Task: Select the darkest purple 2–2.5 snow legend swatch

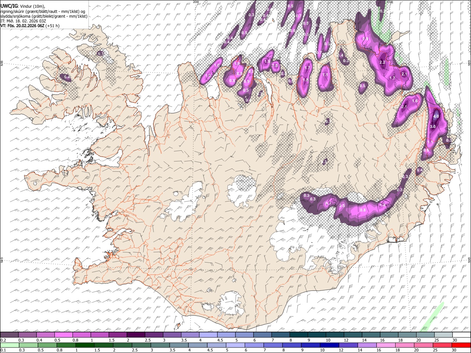Action: [x=136, y=335]
